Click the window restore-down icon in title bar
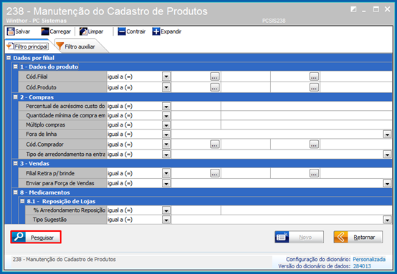Screen dimensions: 397x274 (x=353, y=9)
